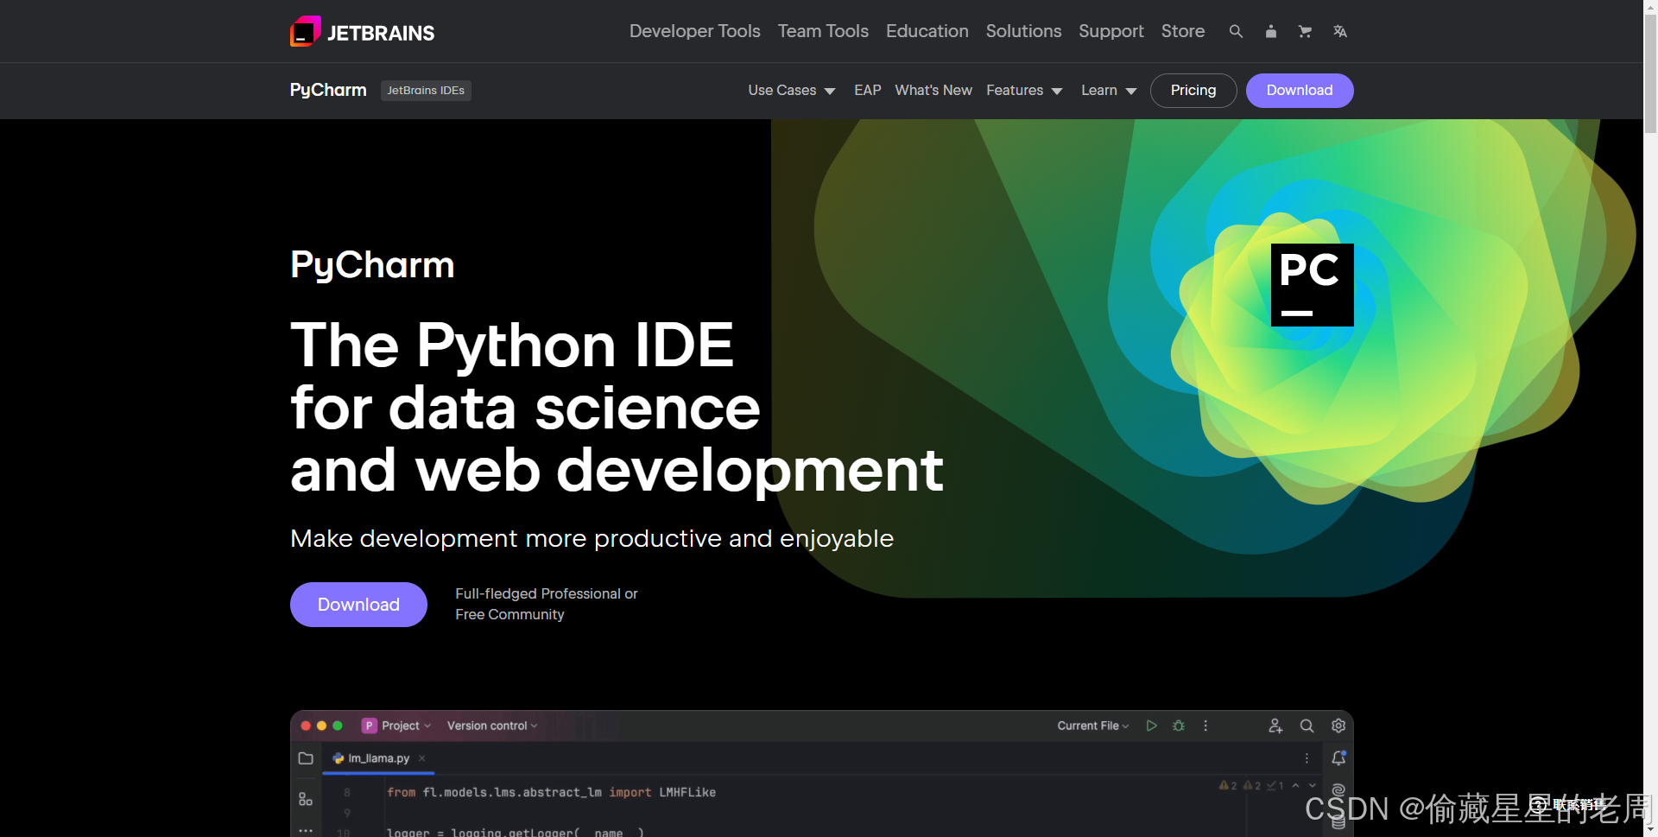Image resolution: width=1658 pixels, height=837 pixels.
Task: Click the 'Full-fledged Professional or' text
Action: (x=546, y=593)
